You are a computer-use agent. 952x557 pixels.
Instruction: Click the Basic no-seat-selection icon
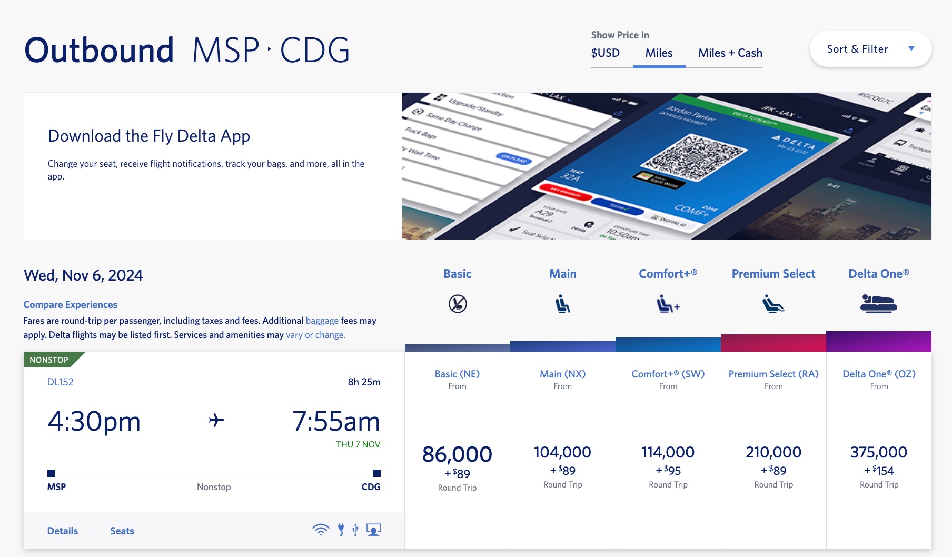(x=457, y=304)
